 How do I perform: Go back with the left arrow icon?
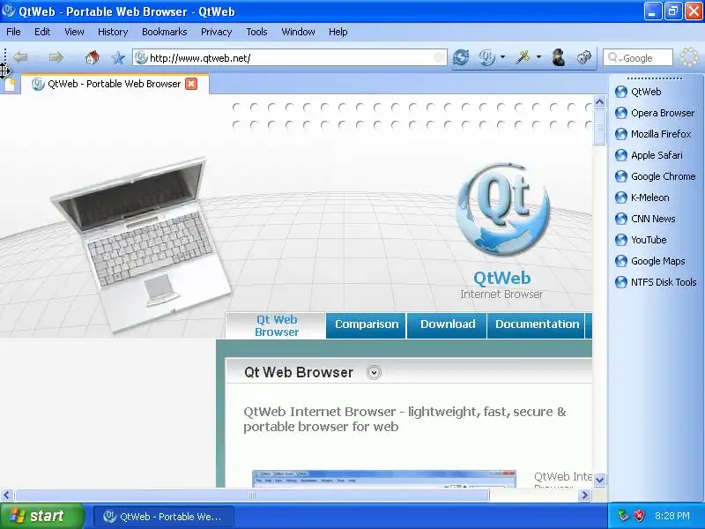pos(20,57)
